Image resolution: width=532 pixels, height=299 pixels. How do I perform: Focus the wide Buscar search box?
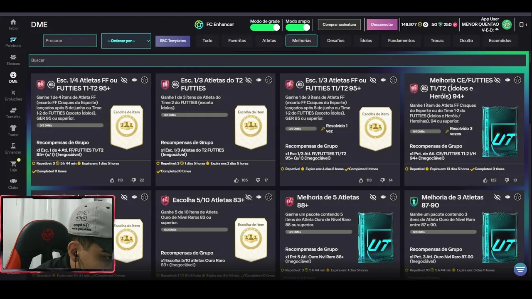(x=278, y=60)
